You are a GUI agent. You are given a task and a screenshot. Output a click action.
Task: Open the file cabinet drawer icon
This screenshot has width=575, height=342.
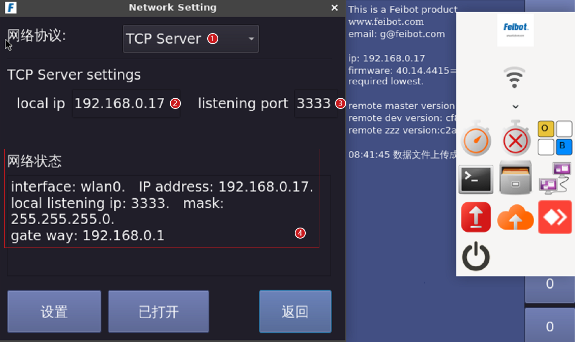pos(516,178)
